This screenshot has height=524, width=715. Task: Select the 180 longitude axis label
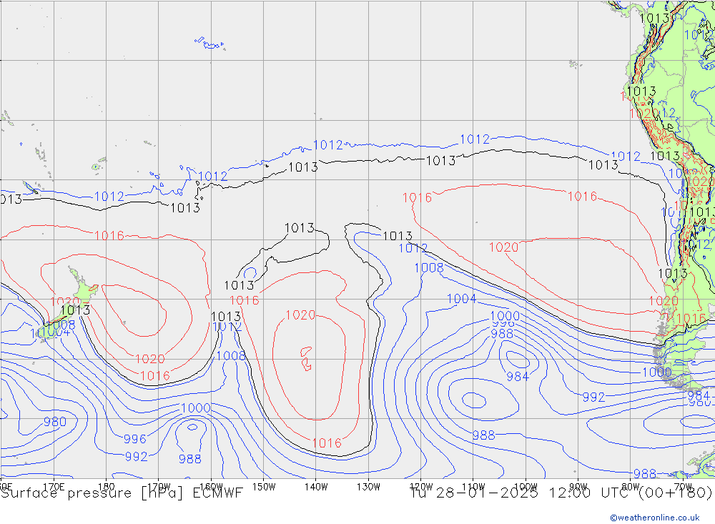(x=107, y=487)
